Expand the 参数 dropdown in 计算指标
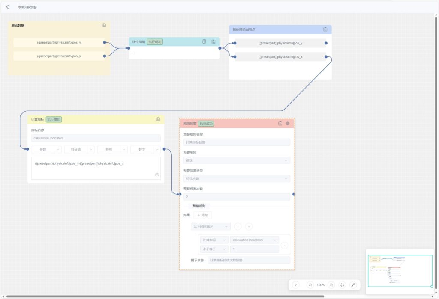The height and width of the screenshot is (299, 439). click(45, 150)
